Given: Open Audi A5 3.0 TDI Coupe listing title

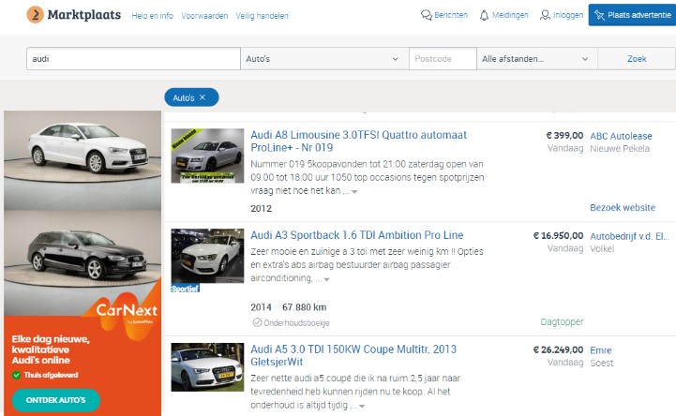Looking at the screenshot, I should pyautogui.click(x=353, y=355).
